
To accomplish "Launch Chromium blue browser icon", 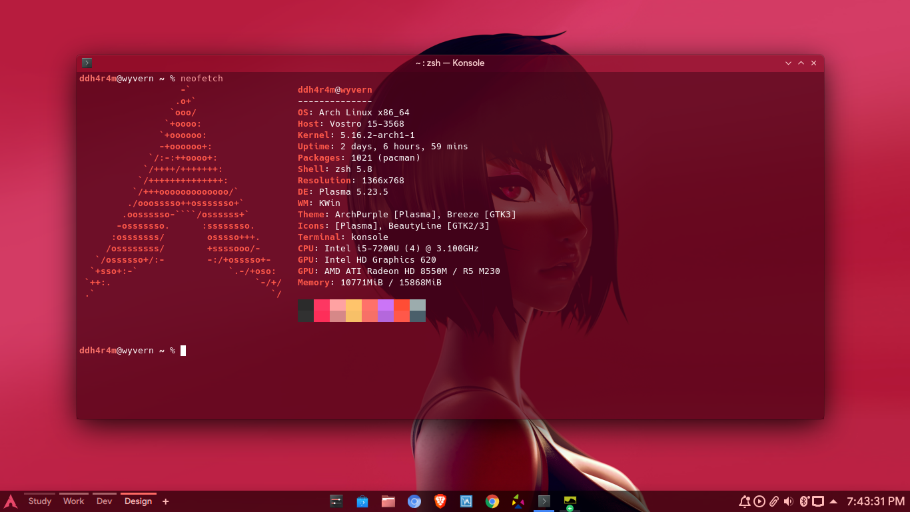I will [x=414, y=501].
